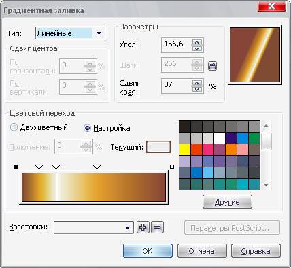Select the black start color square
Viewport: 291px width, 268px height.
[x=16, y=167]
